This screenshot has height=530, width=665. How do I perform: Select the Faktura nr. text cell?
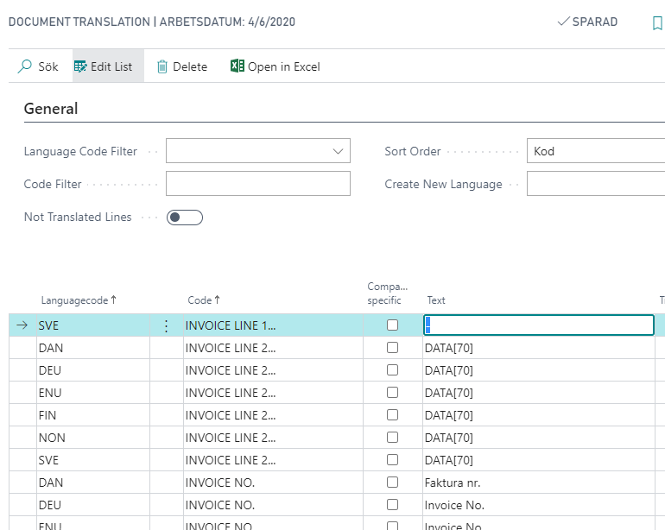click(539, 483)
